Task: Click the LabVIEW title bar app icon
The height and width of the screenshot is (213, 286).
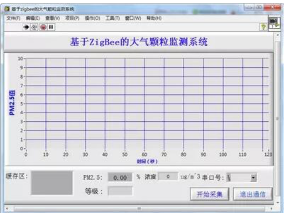Action: point(7,9)
